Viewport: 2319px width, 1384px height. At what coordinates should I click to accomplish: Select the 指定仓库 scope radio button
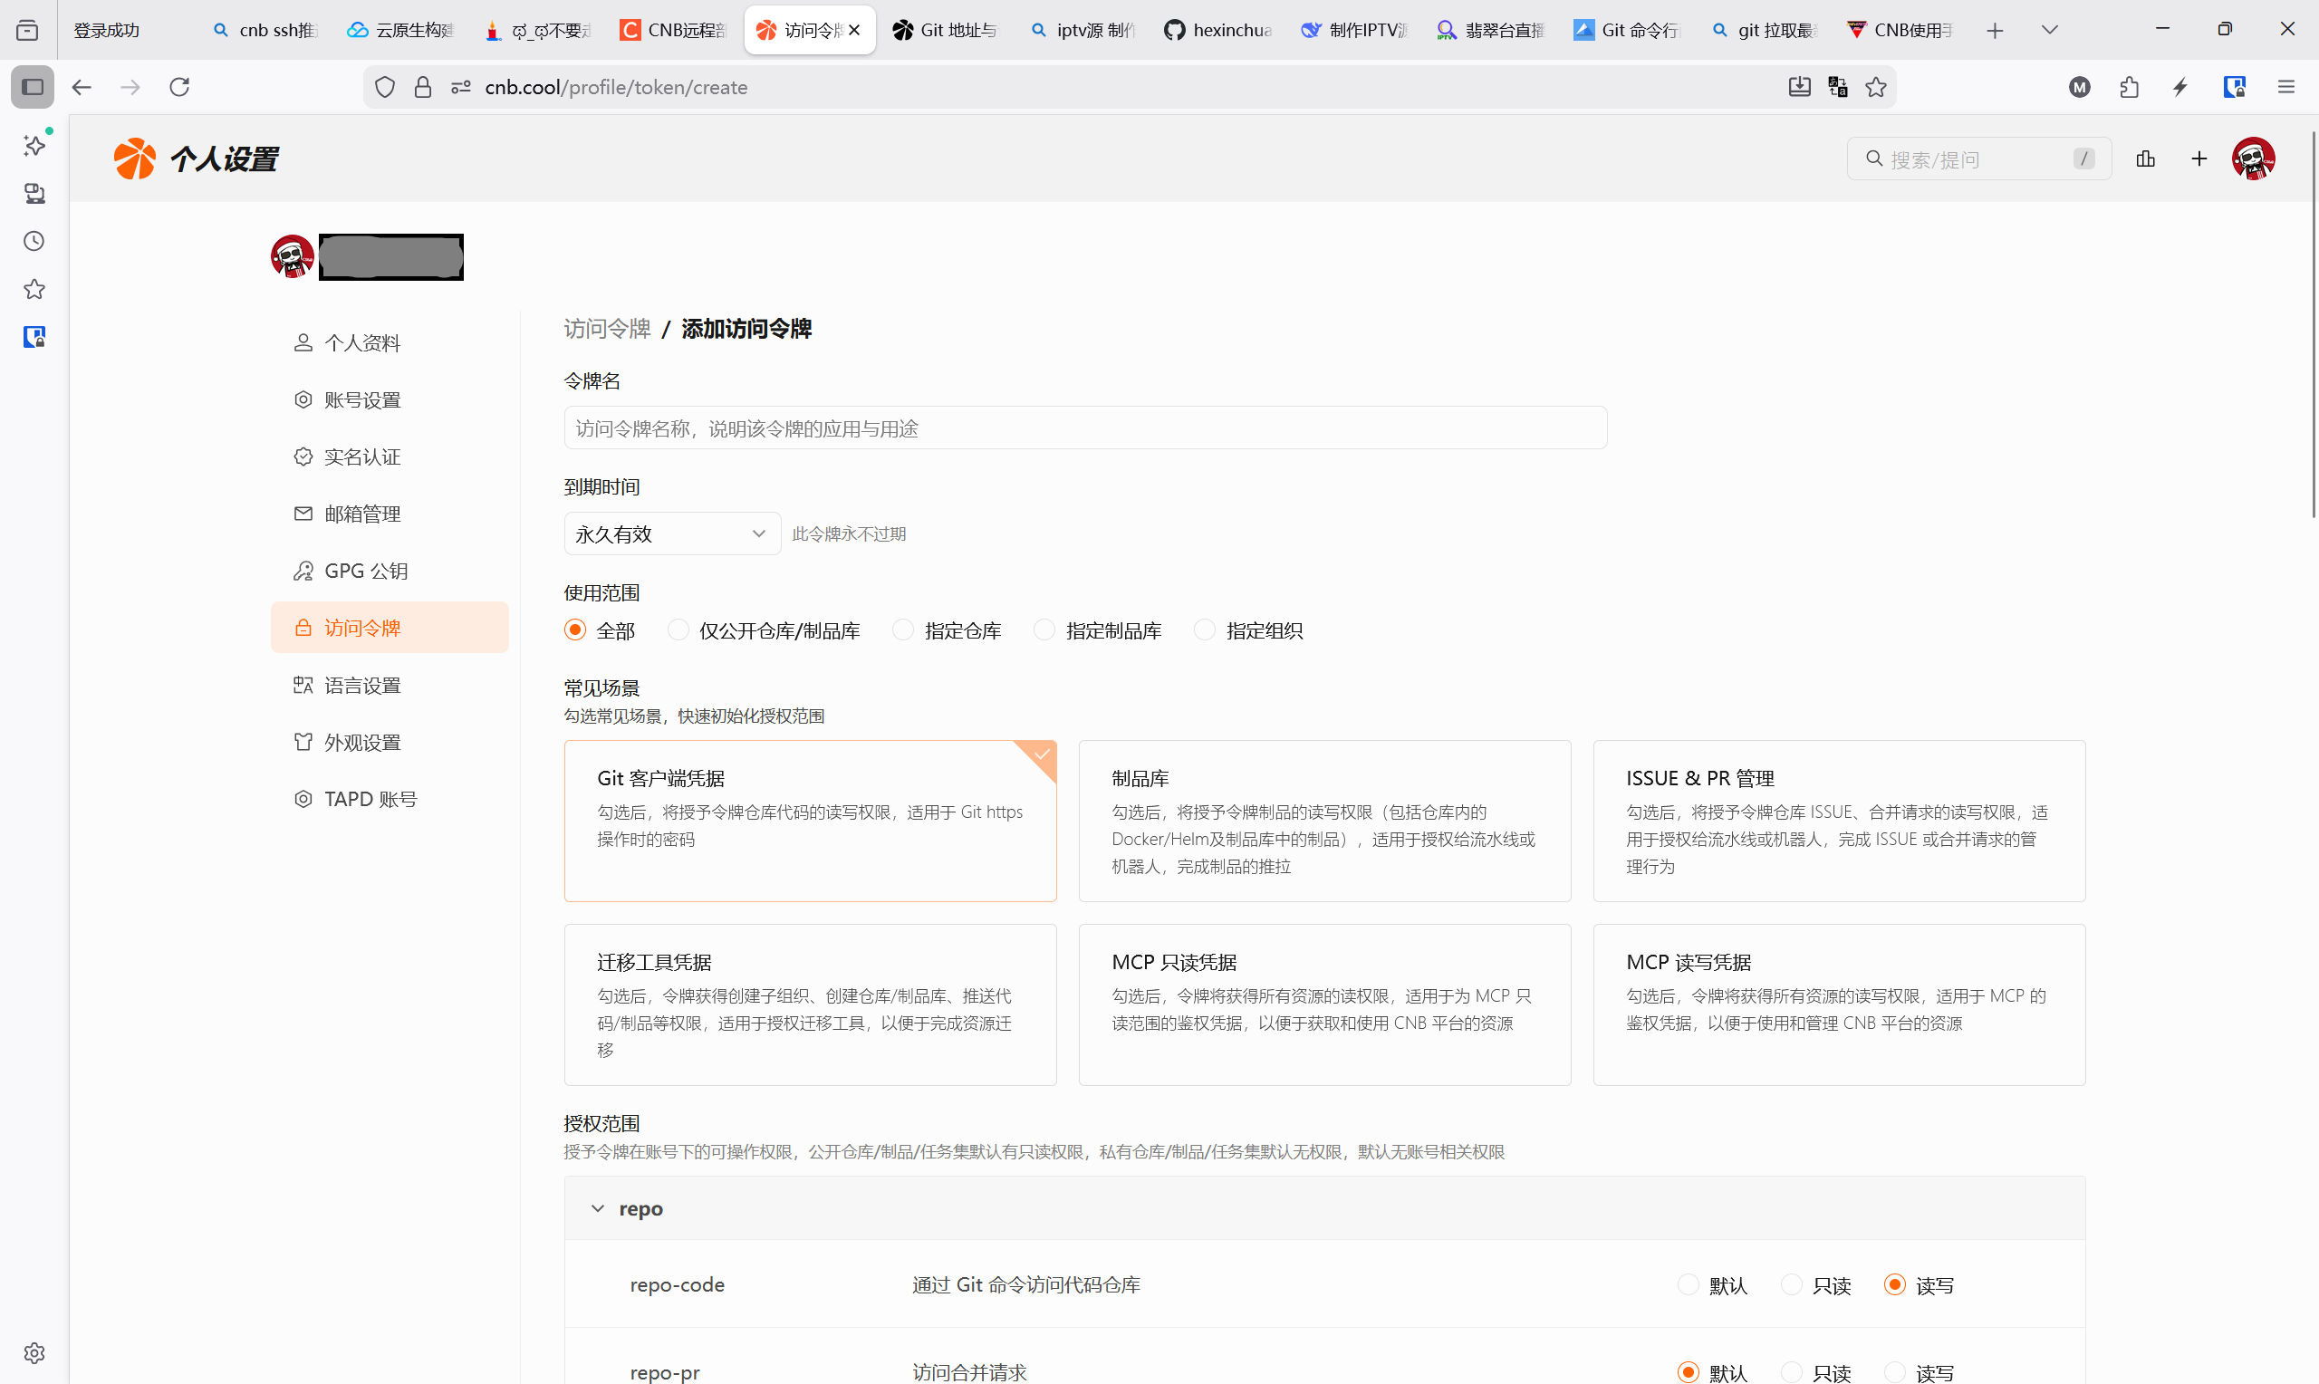point(902,630)
